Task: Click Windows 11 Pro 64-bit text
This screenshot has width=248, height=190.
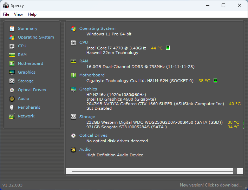Action: (109, 34)
